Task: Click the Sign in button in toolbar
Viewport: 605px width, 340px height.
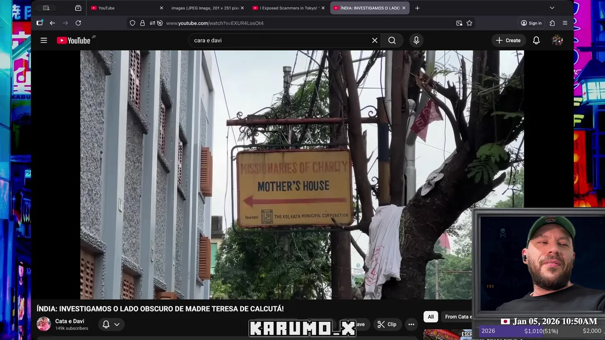Action: tap(531, 23)
